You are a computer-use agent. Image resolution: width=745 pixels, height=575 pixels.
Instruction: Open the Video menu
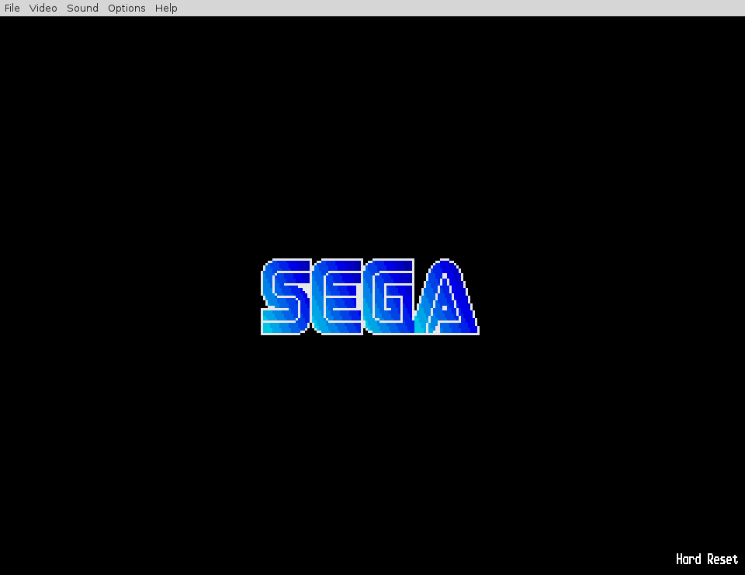pos(43,8)
